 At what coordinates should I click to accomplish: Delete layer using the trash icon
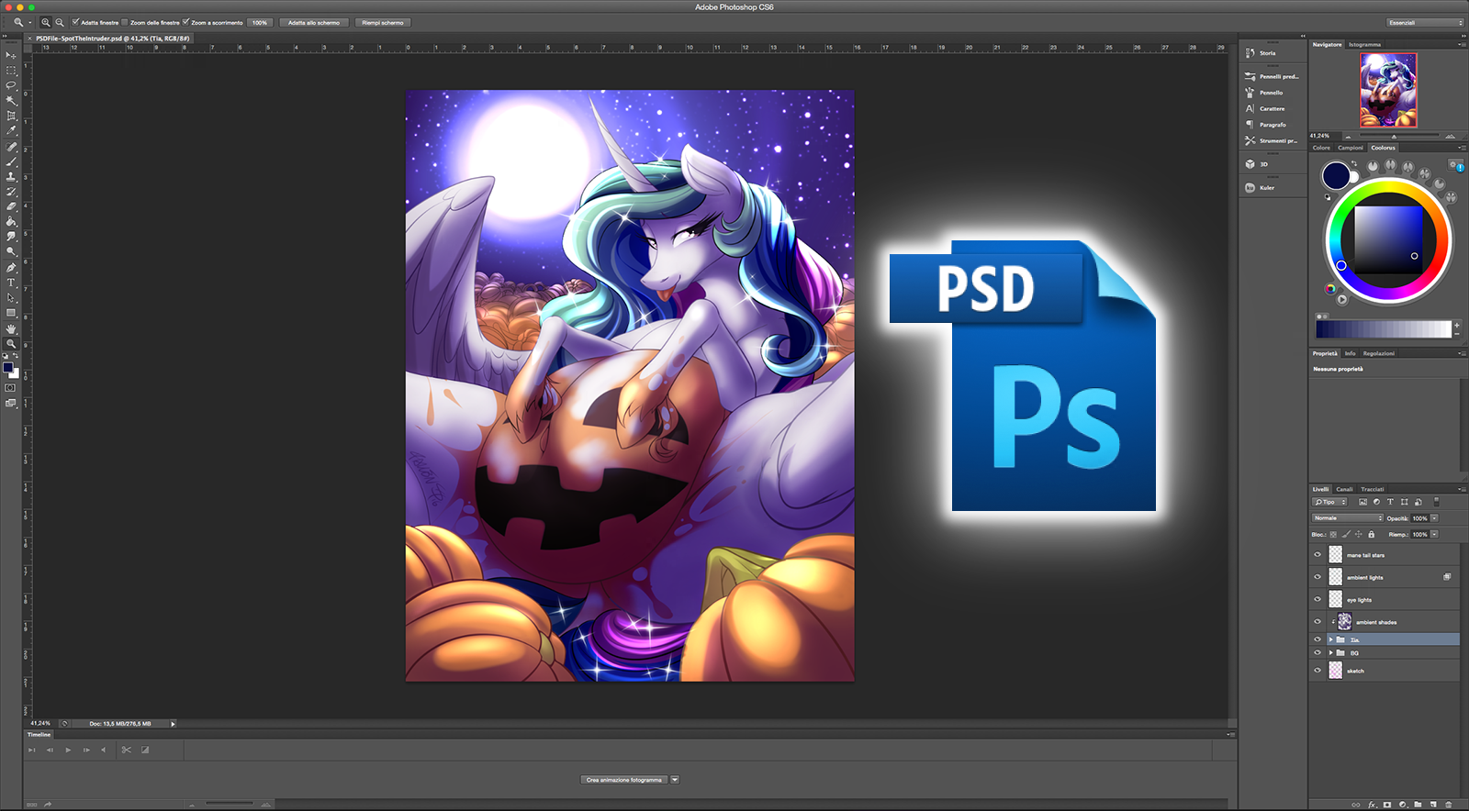1449,805
